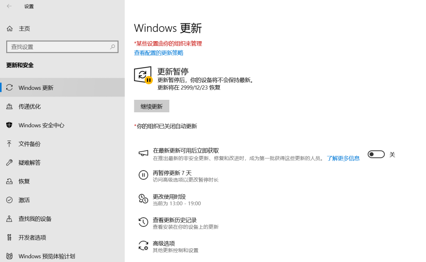This screenshot has width=426, height=262.
Task: Click the 开发者选项 tools icon
Action: point(10,237)
